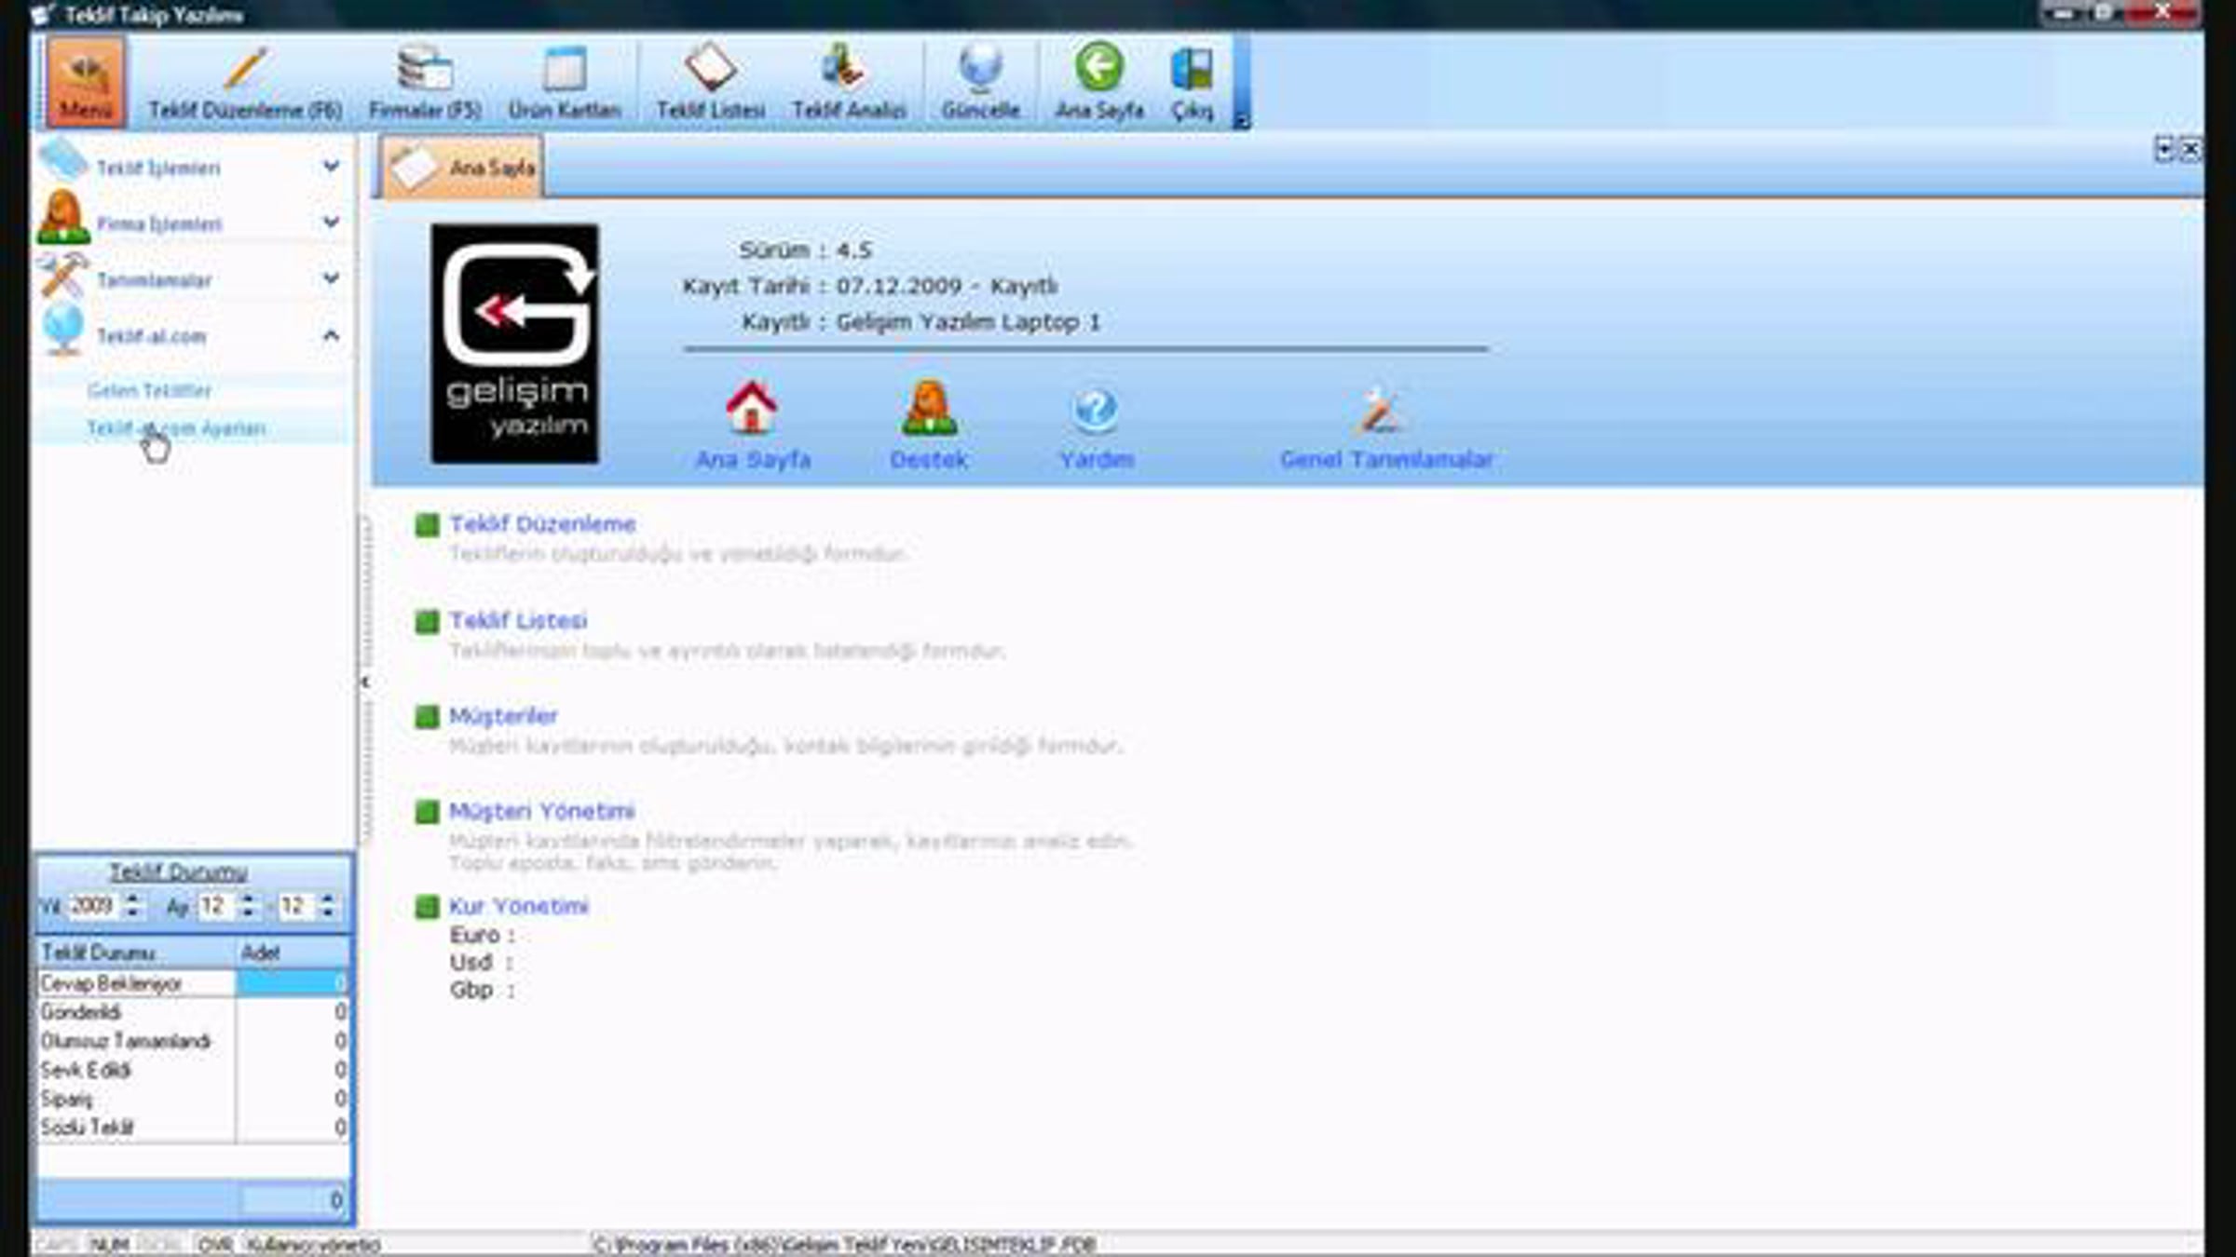
Task: Go to Ana Sayfa via the green arrow toolbar icon
Action: point(1099,67)
